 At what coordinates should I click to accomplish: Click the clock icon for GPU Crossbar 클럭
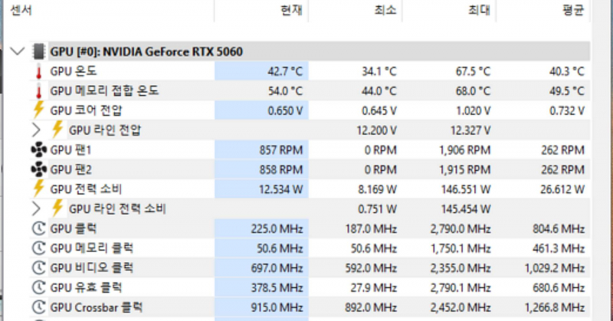tap(39, 307)
